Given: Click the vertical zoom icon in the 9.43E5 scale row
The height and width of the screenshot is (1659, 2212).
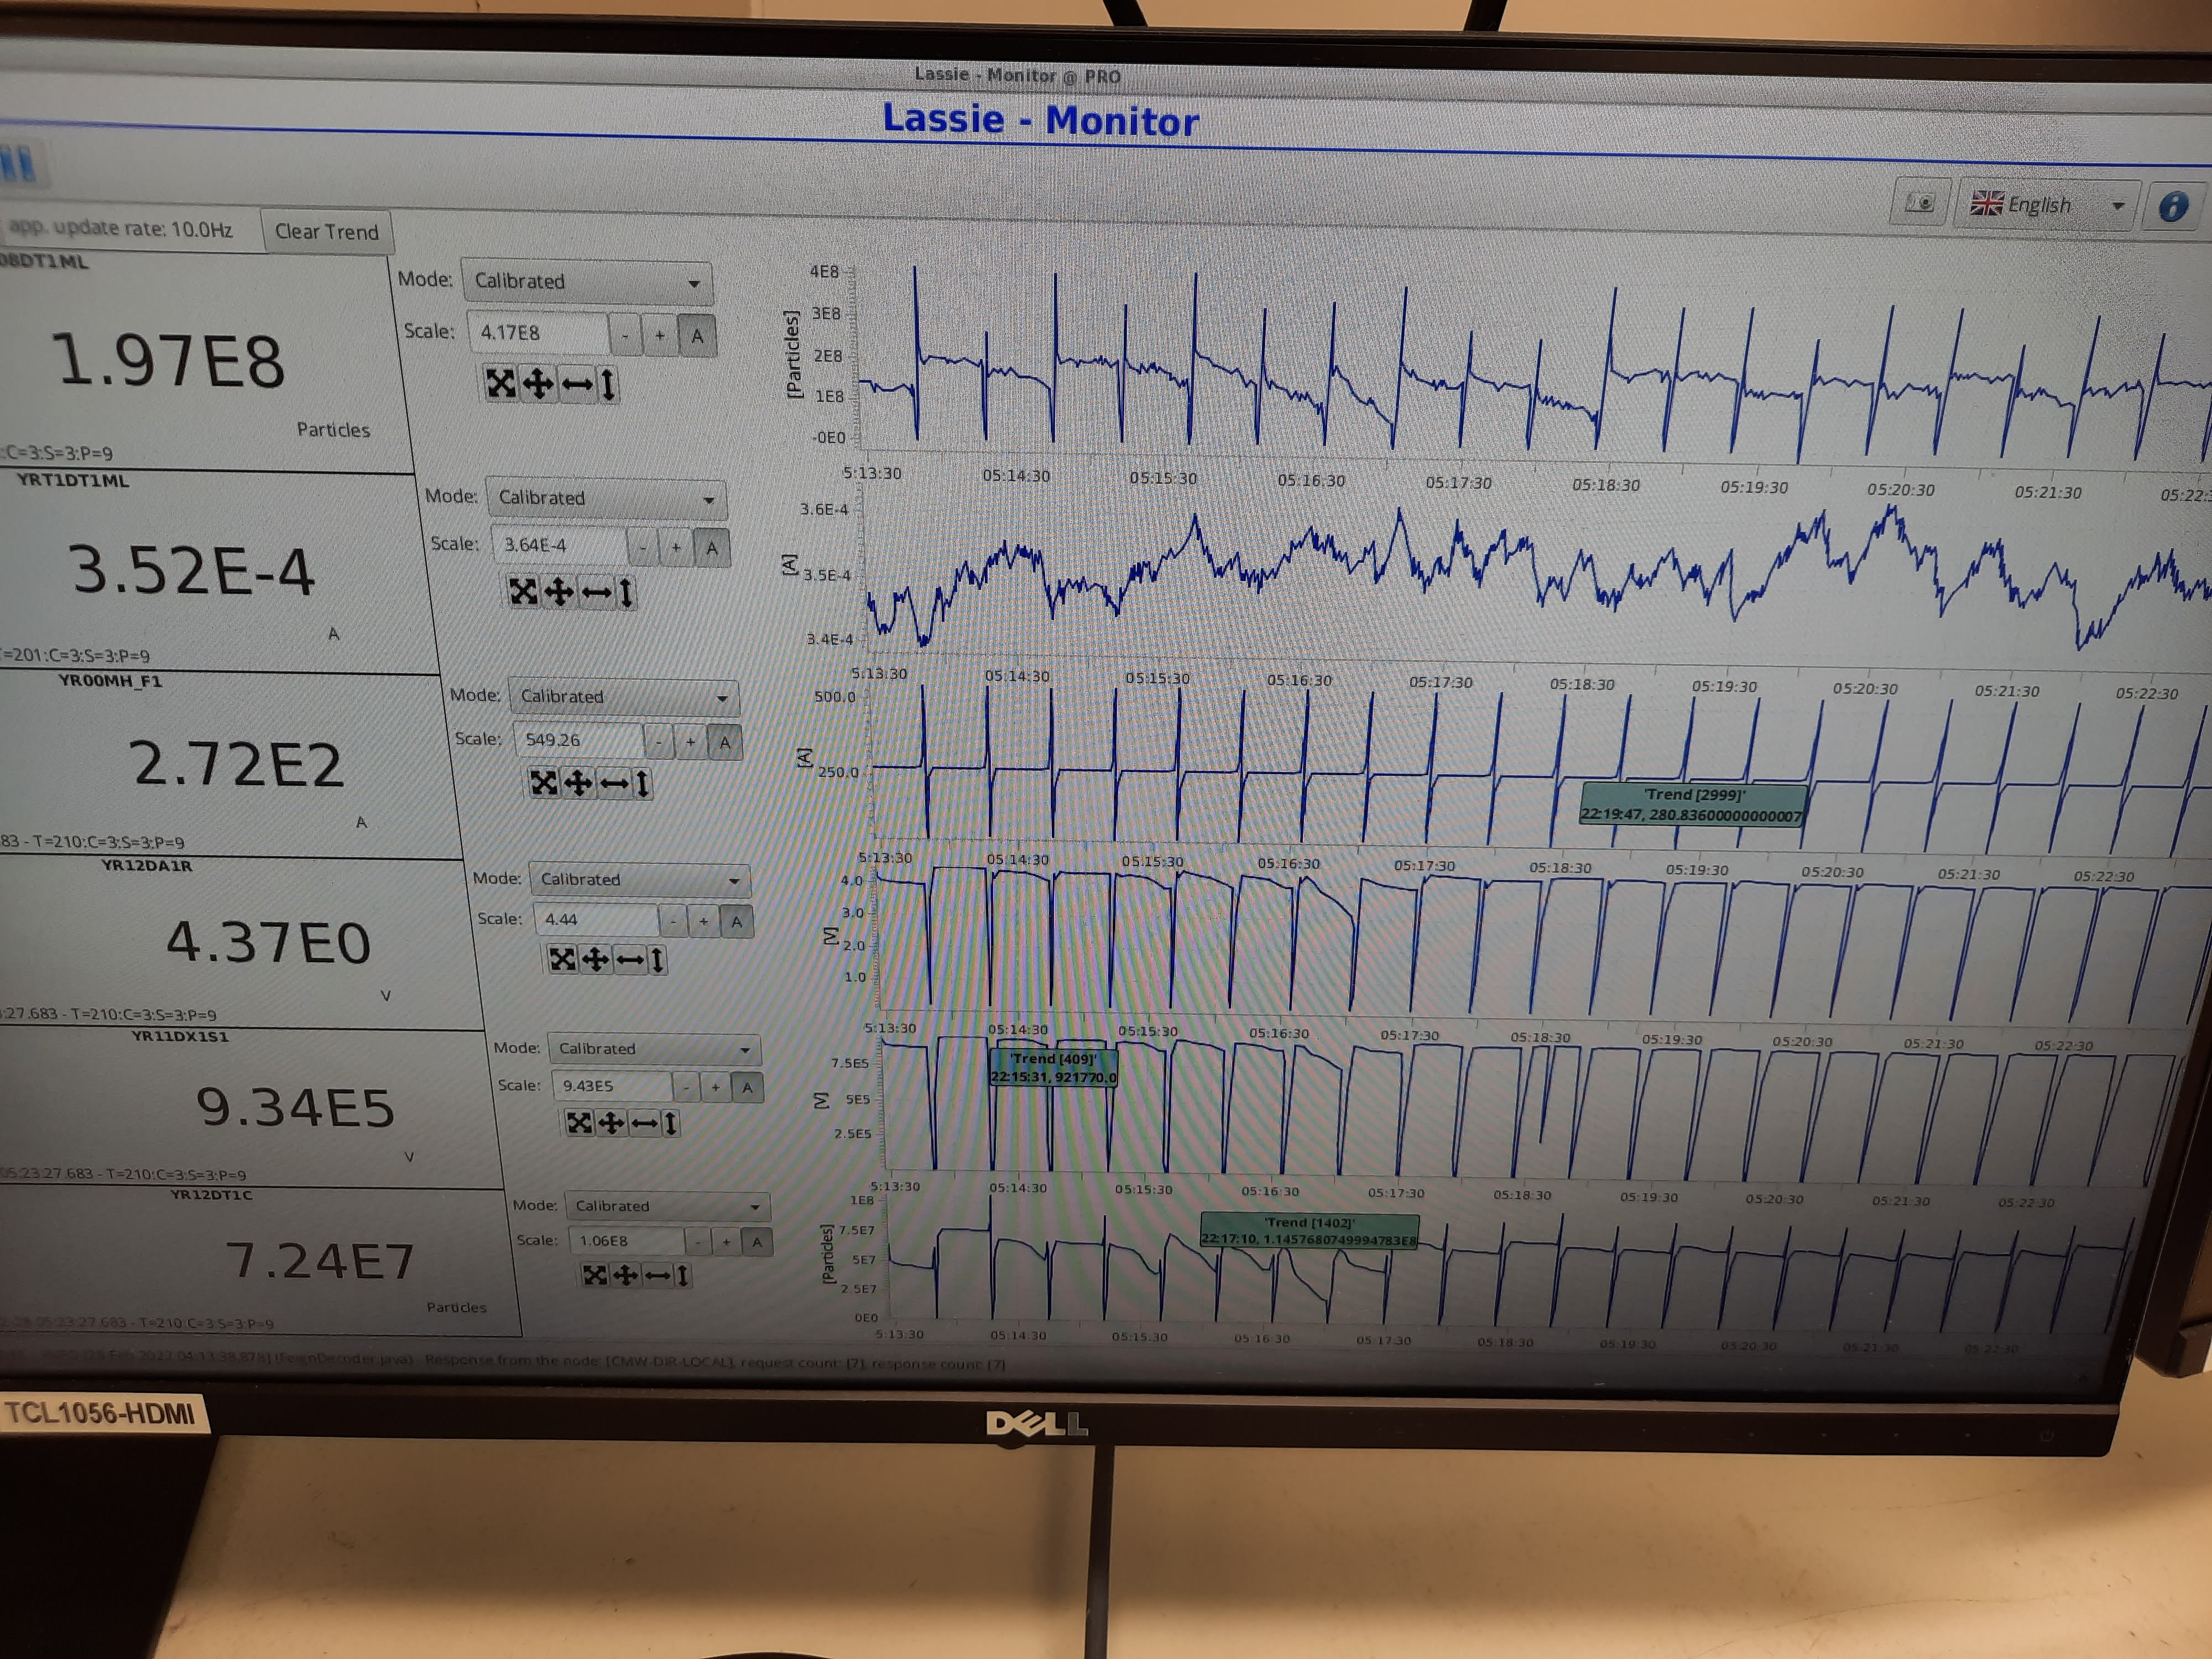Looking at the screenshot, I should click(672, 1123).
